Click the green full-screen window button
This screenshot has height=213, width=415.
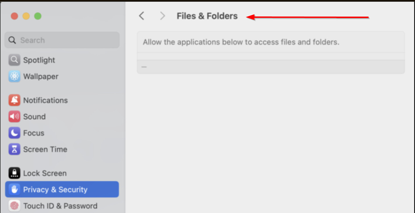38,16
